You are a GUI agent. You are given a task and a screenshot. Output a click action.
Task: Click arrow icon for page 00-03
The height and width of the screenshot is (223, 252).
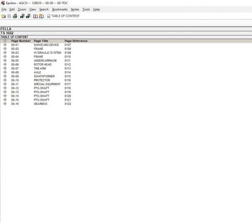[x=5, y=52]
